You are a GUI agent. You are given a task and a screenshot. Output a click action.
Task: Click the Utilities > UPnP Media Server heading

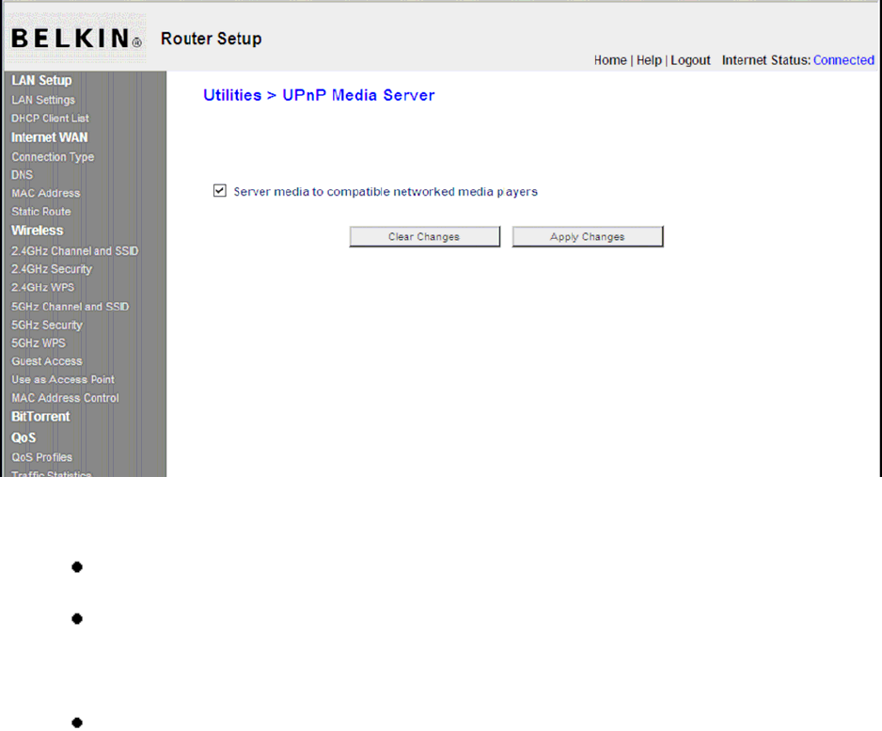click(x=319, y=95)
